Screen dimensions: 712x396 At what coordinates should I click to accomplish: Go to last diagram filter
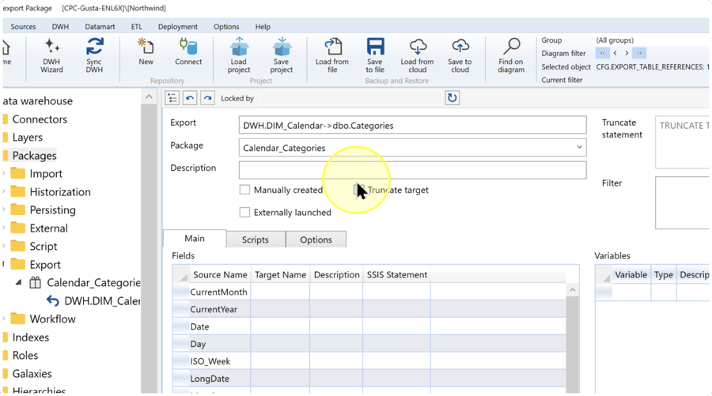click(x=639, y=53)
